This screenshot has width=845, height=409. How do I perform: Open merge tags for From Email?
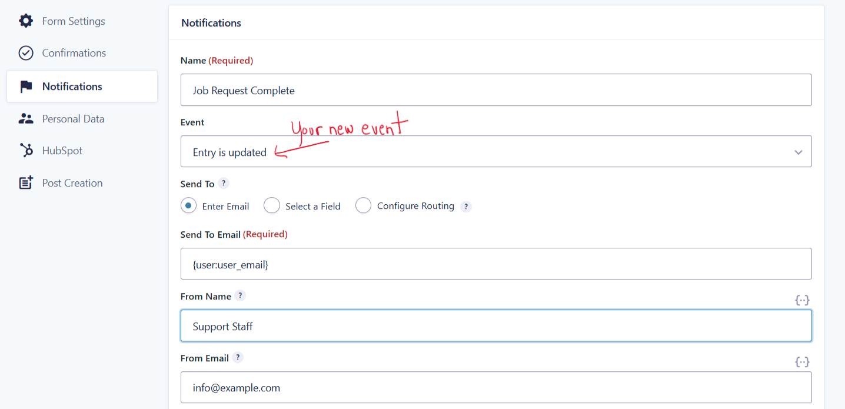pos(802,362)
